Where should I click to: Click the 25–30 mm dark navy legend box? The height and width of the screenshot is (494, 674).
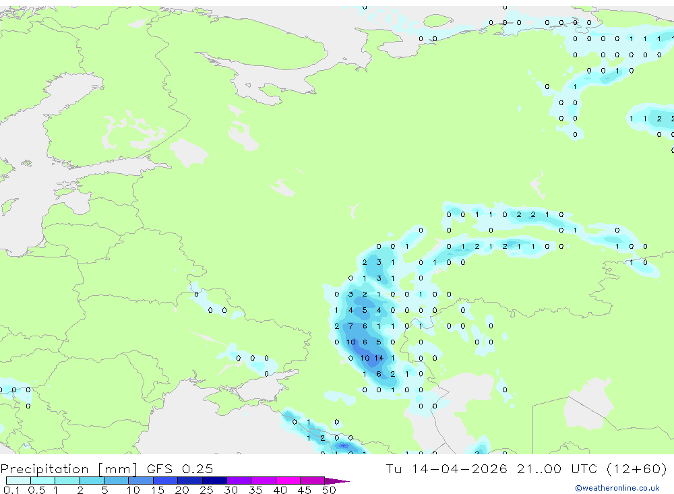(x=214, y=481)
